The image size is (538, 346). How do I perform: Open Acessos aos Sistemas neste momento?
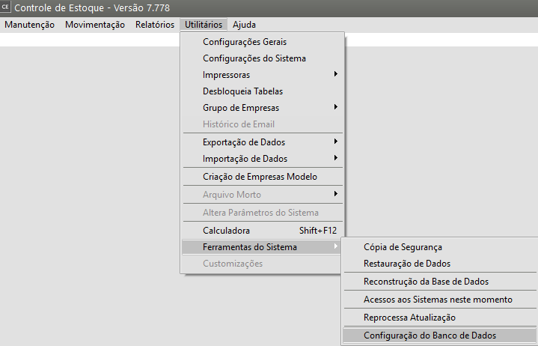pyautogui.click(x=438, y=300)
